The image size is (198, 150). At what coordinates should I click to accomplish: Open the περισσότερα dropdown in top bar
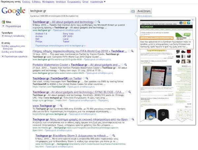[x=98, y=2]
